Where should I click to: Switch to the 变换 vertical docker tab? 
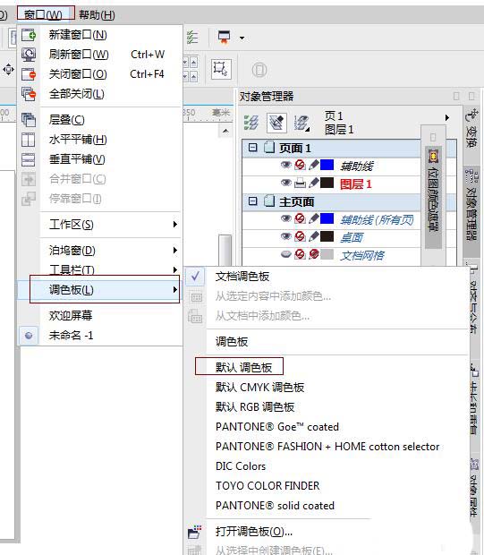point(471,128)
